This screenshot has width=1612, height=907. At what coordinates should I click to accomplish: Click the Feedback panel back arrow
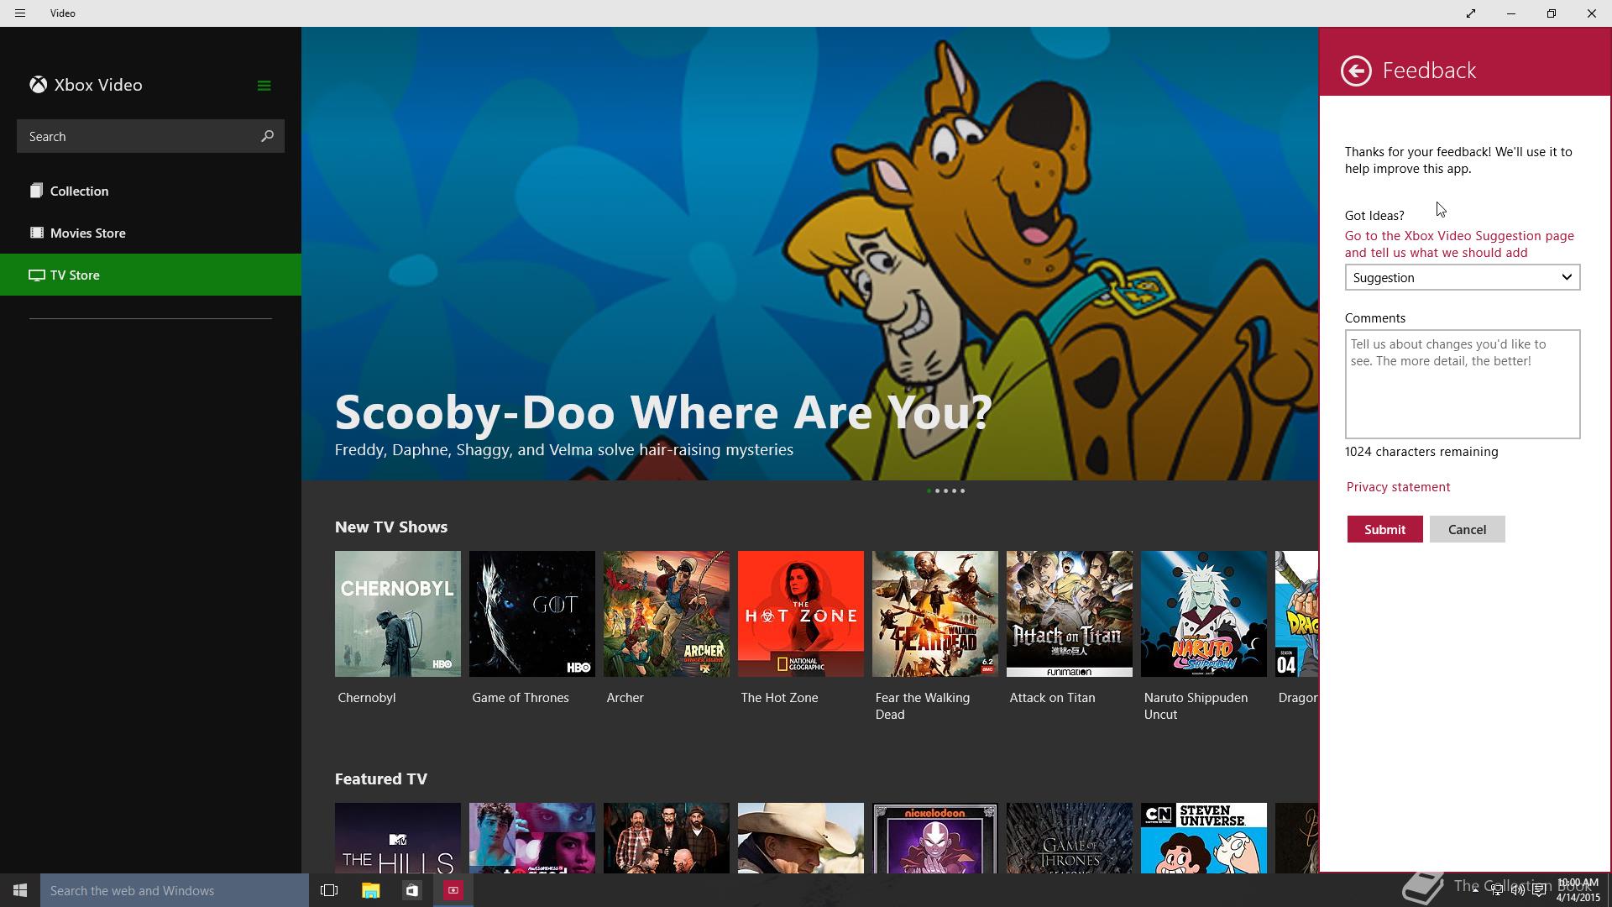1356,71
